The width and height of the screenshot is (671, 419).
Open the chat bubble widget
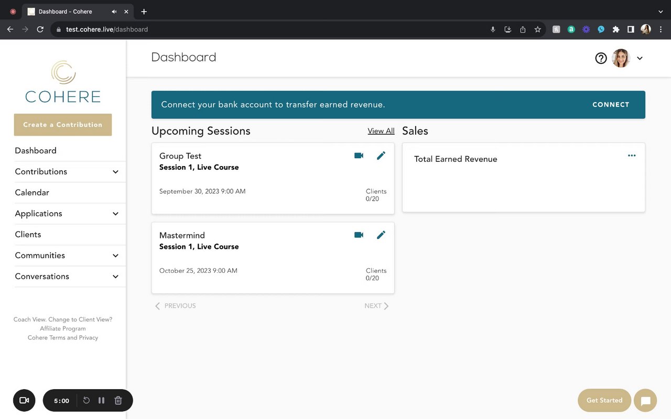tap(645, 401)
